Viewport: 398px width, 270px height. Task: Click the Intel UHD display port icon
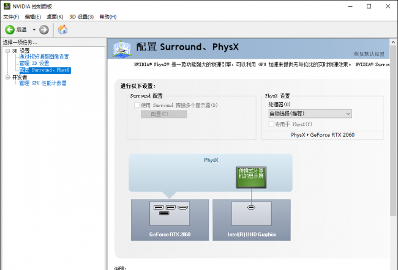coord(251,208)
